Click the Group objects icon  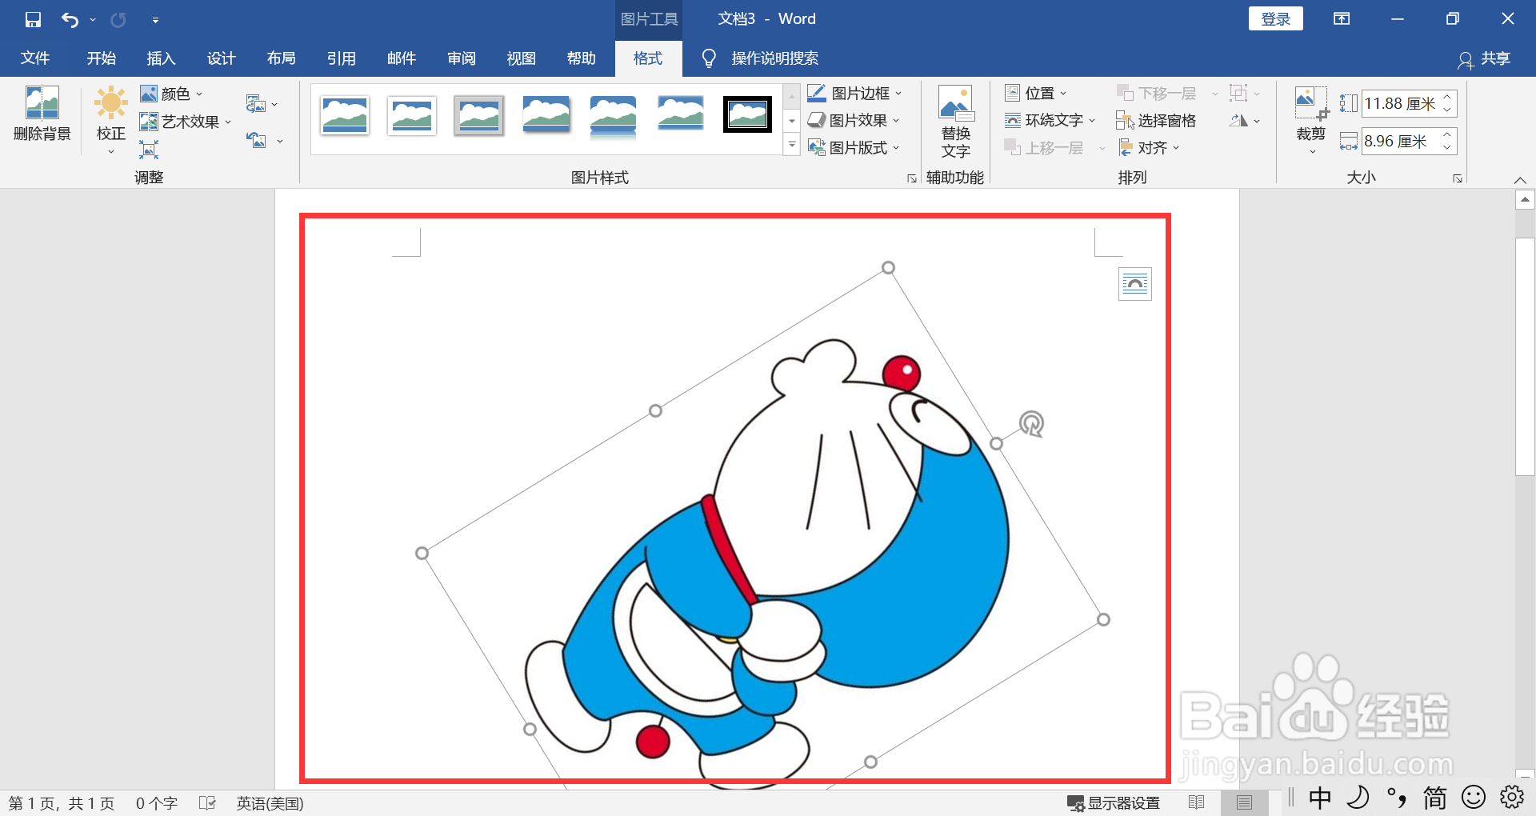pos(1244,94)
